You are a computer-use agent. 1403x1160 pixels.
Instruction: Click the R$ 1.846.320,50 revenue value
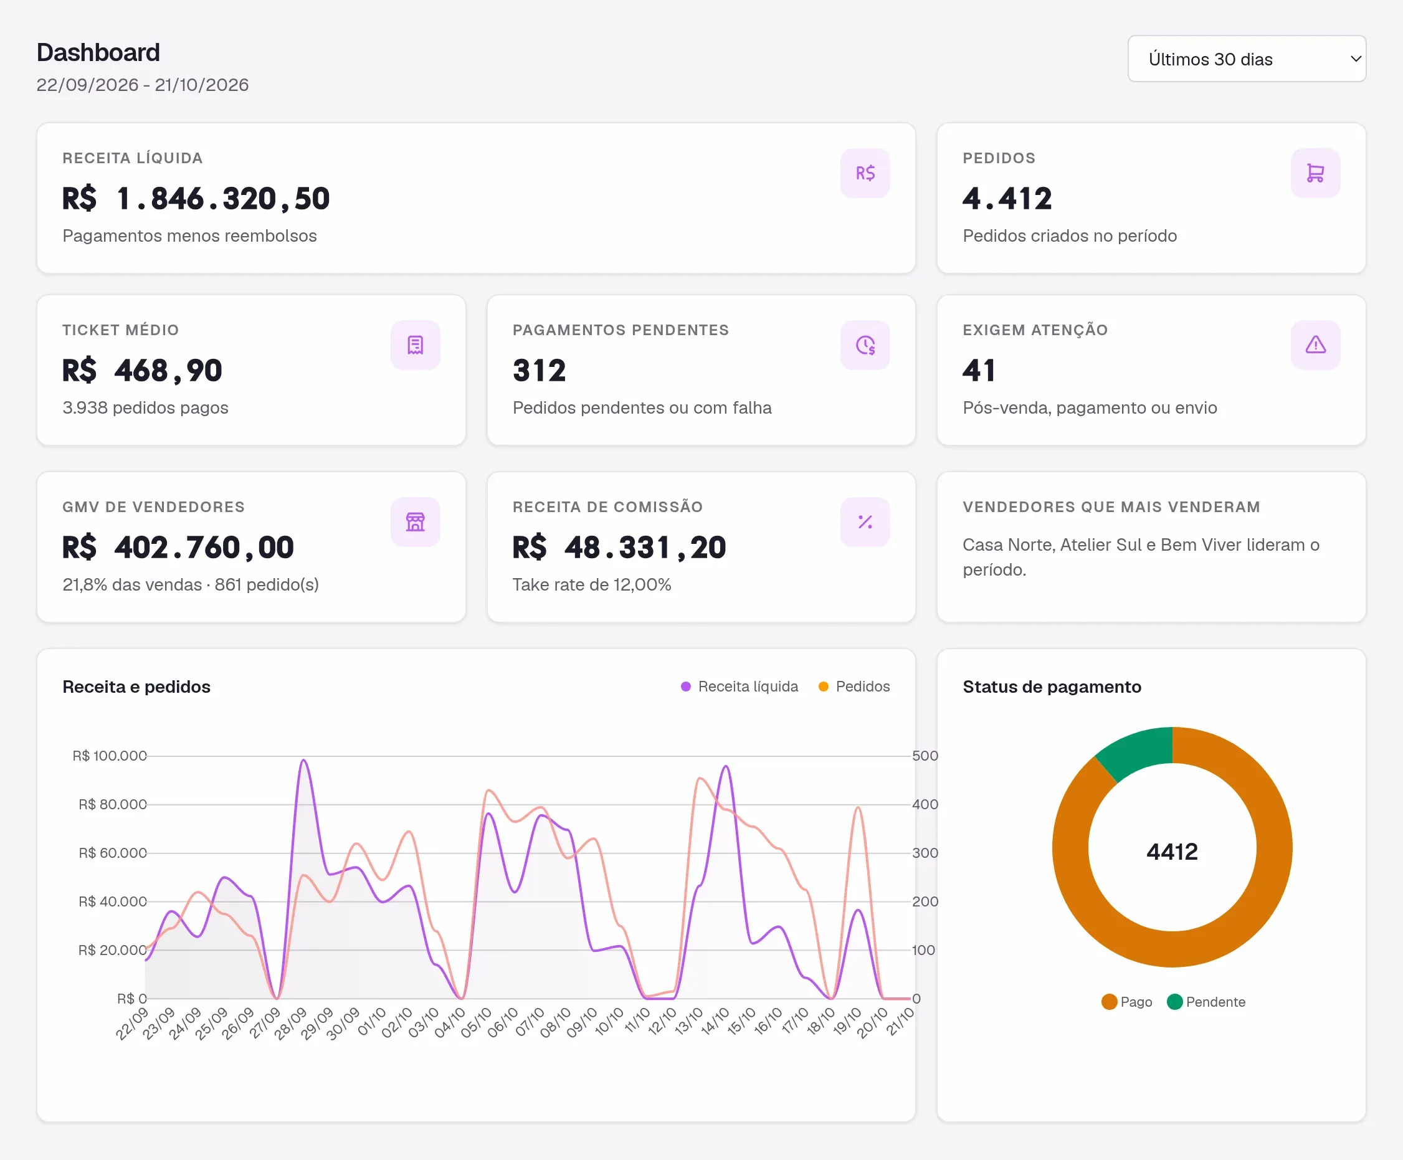[x=196, y=199]
